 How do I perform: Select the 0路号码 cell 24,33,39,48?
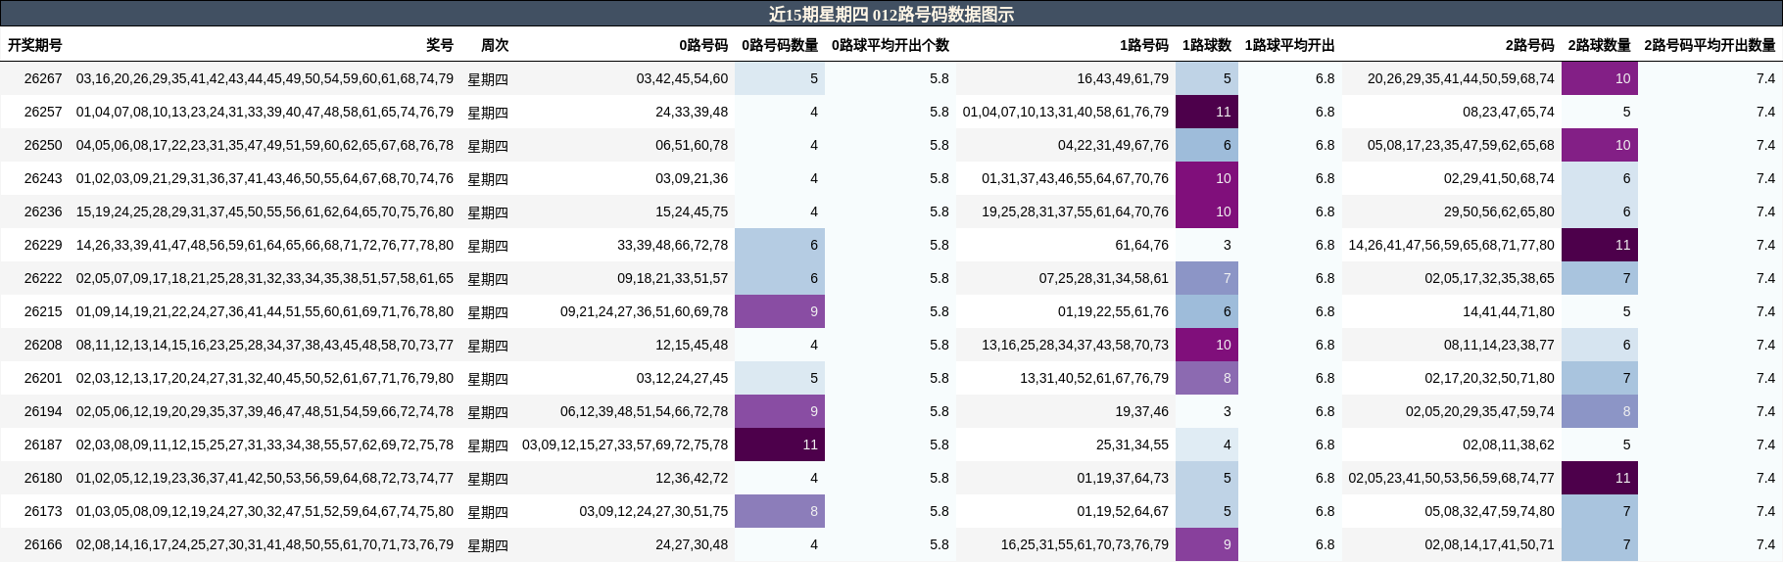coord(692,112)
